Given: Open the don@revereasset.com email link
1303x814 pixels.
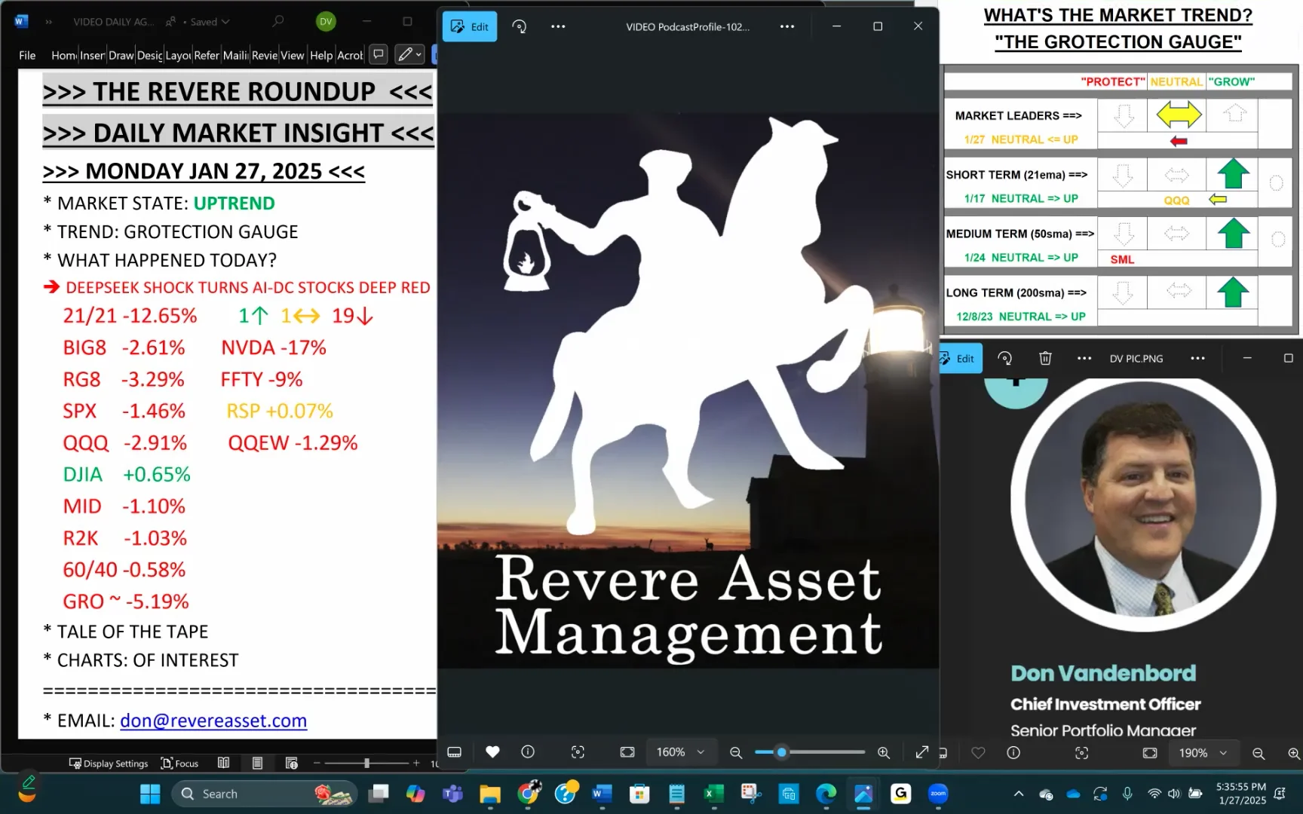Looking at the screenshot, I should [213, 721].
